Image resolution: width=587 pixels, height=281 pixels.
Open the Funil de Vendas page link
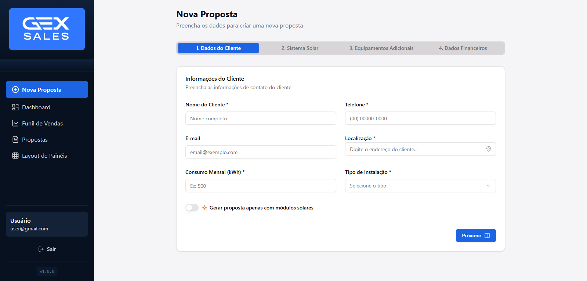(42, 123)
